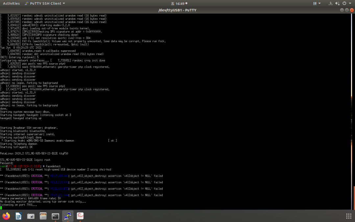Click 'Starting Dropbear SSH server' line
Viewport: 355px width, 222px height.
pos(29,128)
